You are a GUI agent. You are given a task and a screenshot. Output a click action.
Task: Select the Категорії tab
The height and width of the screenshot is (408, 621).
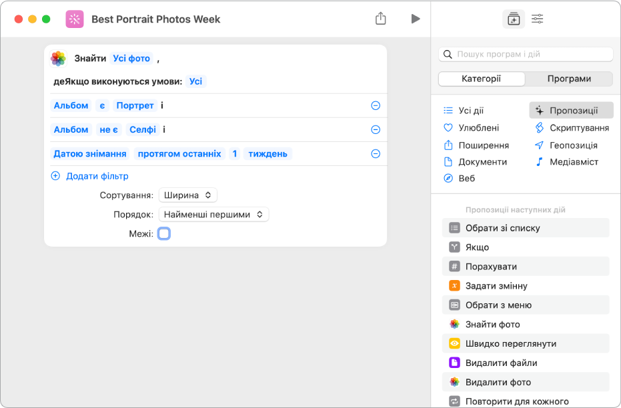point(481,79)
